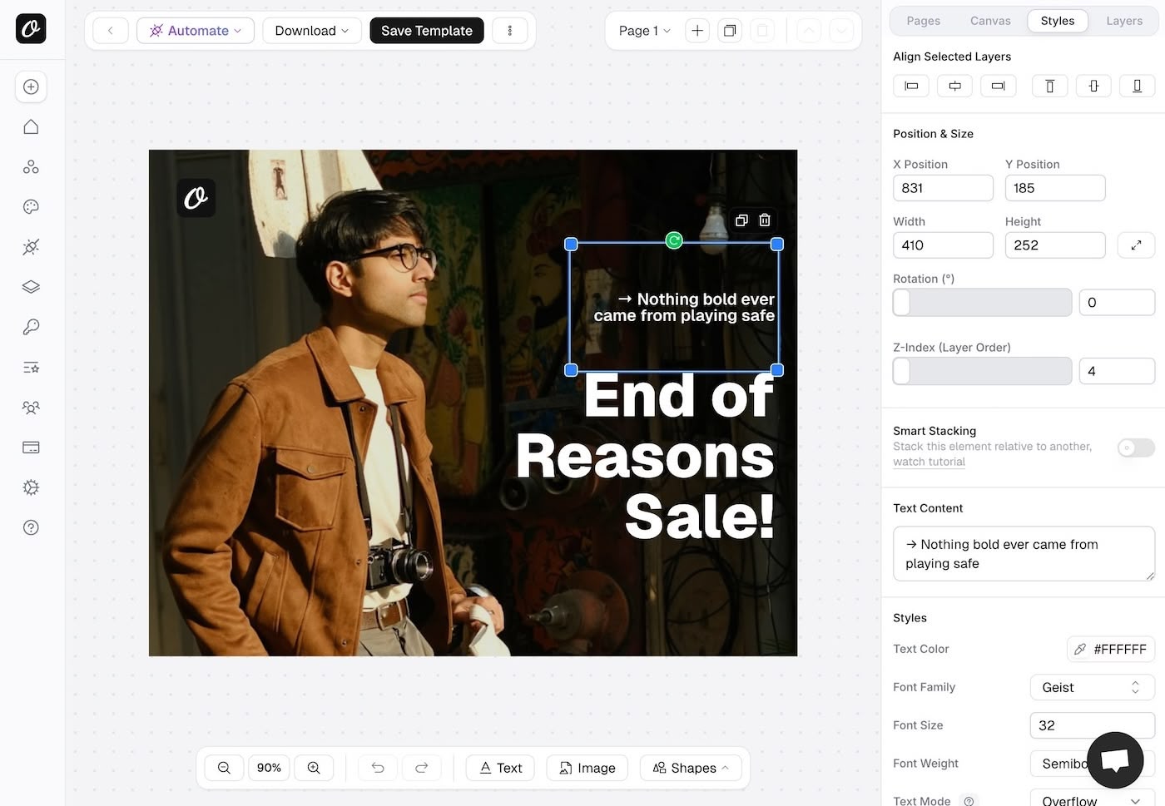The height and width of the screenshot is (806, 1165).
Task: Toggle the aspect ratio lock button
Action: [1136, 245]
